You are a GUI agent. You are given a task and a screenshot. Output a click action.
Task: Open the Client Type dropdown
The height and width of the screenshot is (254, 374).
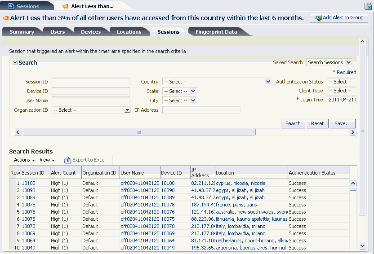pyautogui.click(x=342, y=91)
